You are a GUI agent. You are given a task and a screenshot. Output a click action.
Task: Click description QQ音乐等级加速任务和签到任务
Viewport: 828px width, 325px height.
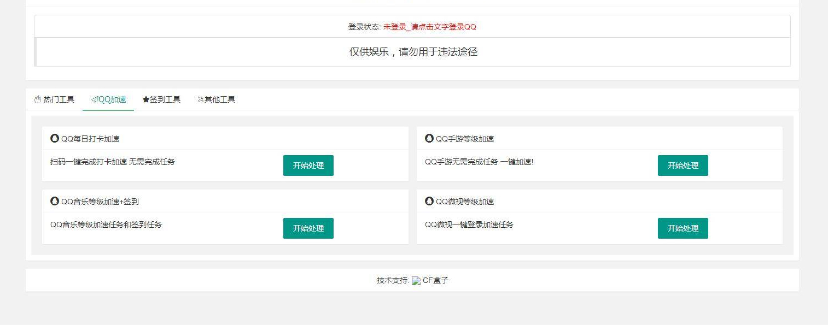(106, 224)
